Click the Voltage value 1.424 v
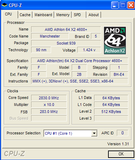 89,50
